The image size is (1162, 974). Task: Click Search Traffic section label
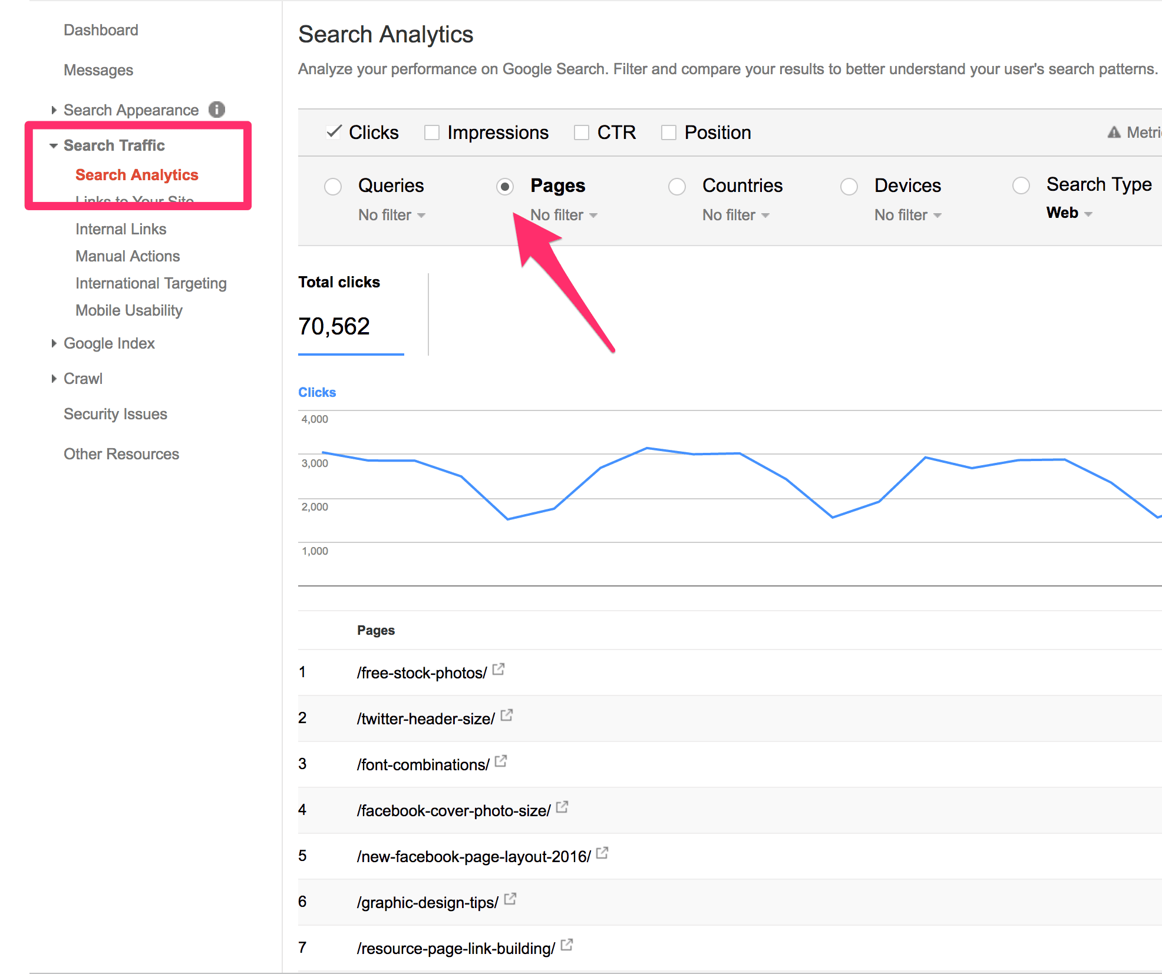(114, 145)
